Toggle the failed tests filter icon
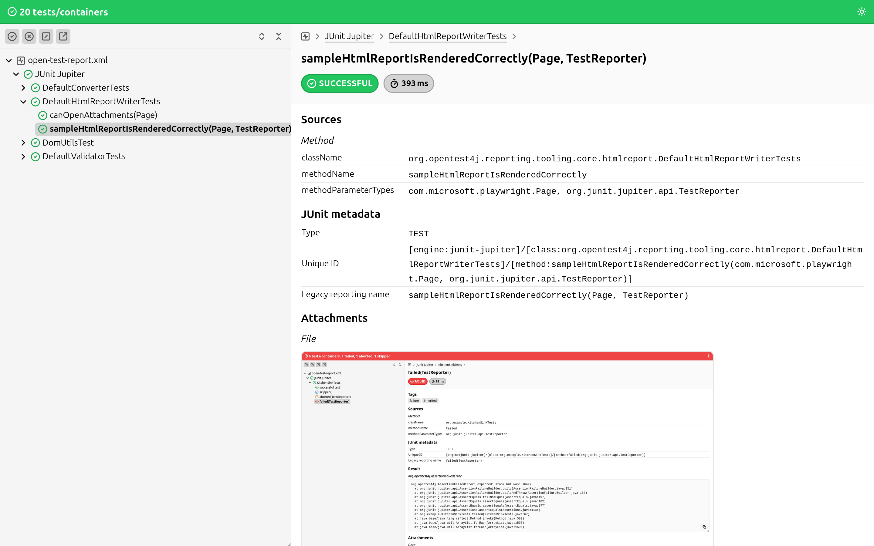Viewport: 874px width, 546px height. click(x=29, y=36)
